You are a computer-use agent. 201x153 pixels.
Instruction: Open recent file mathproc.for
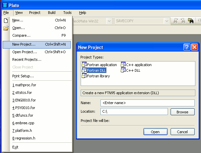pos(37,85)
